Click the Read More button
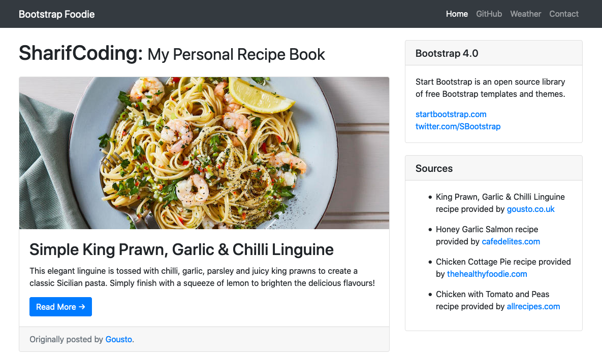 pyautogui.click(x=60, y=307)
